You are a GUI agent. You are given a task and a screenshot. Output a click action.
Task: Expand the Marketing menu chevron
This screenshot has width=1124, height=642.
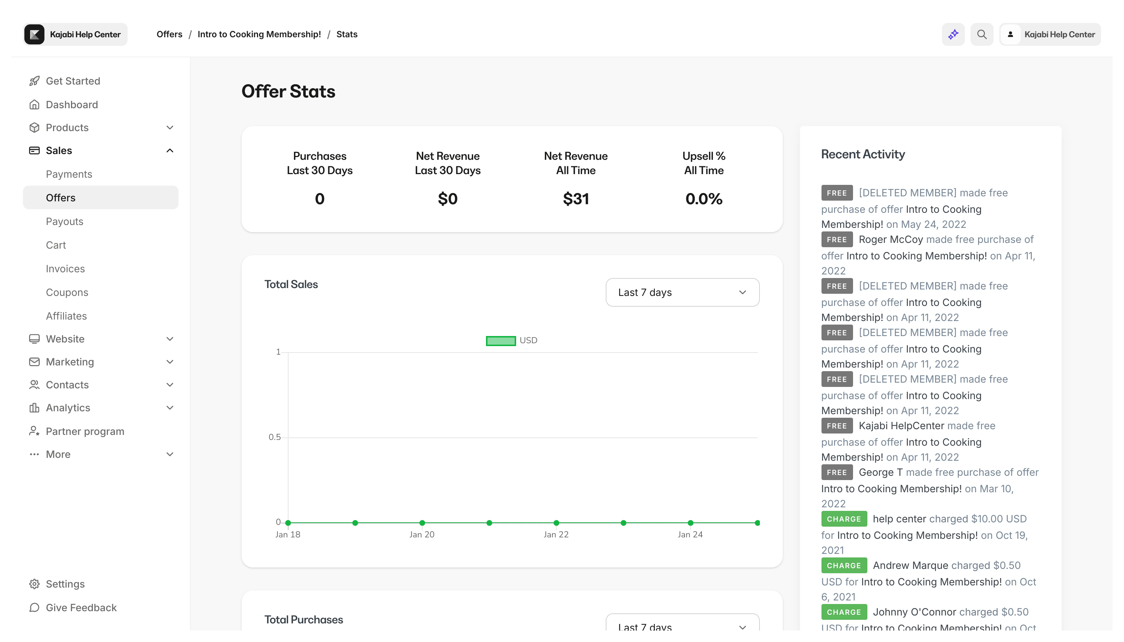(x=170, y=361)
